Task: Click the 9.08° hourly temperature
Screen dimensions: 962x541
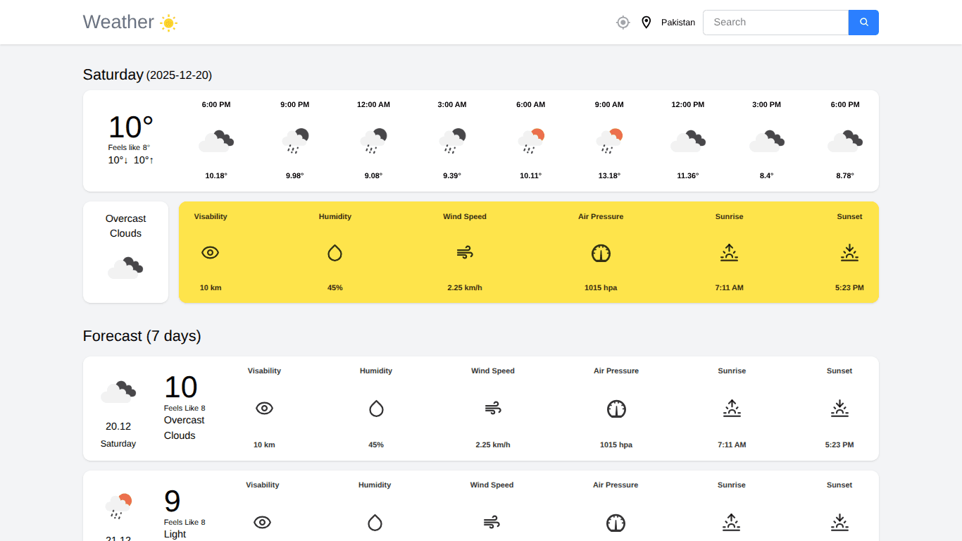Action: click(x=373, y=175)
